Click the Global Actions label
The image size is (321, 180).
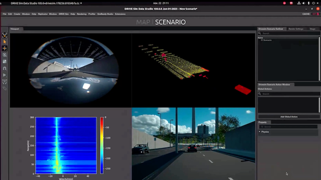click(x=265, y=89)
